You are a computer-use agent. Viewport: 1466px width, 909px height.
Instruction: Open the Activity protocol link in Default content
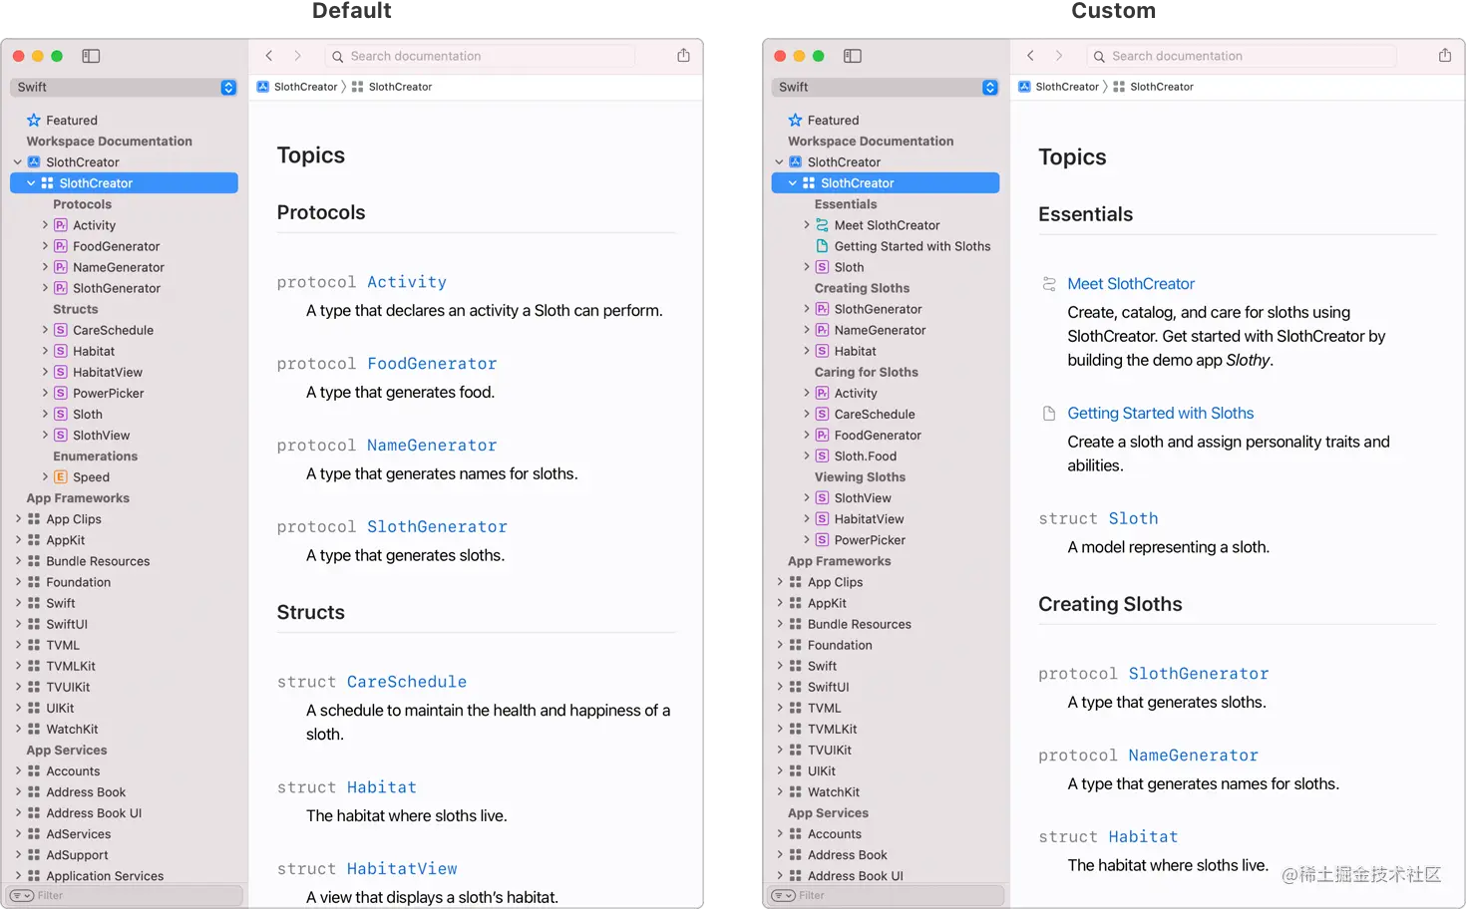point(407,282)
